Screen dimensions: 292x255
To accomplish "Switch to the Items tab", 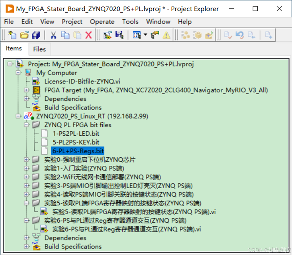I will pyautogui.click(x=14, y=48).
